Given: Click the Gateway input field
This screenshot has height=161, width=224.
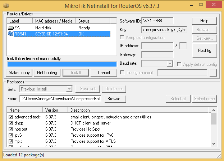Looking at the screenshot, I should click(157, 55).
